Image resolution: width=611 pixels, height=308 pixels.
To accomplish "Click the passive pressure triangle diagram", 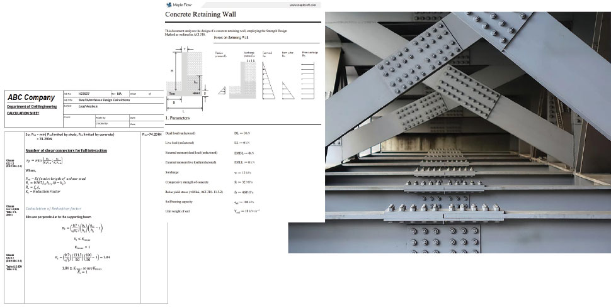I will click(221, 90).
